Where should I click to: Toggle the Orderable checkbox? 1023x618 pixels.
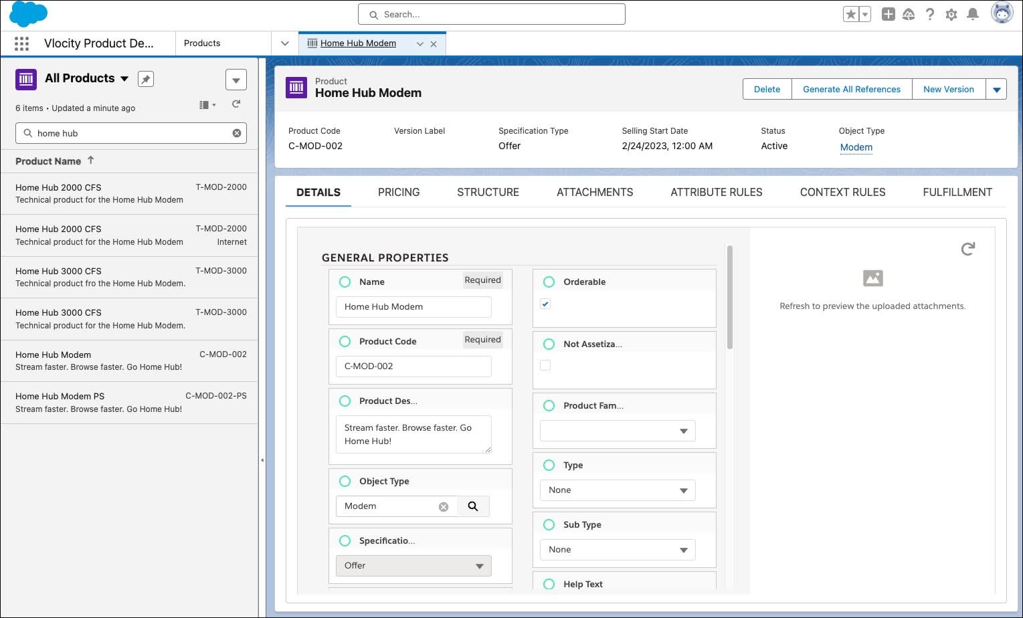[545, 304]
